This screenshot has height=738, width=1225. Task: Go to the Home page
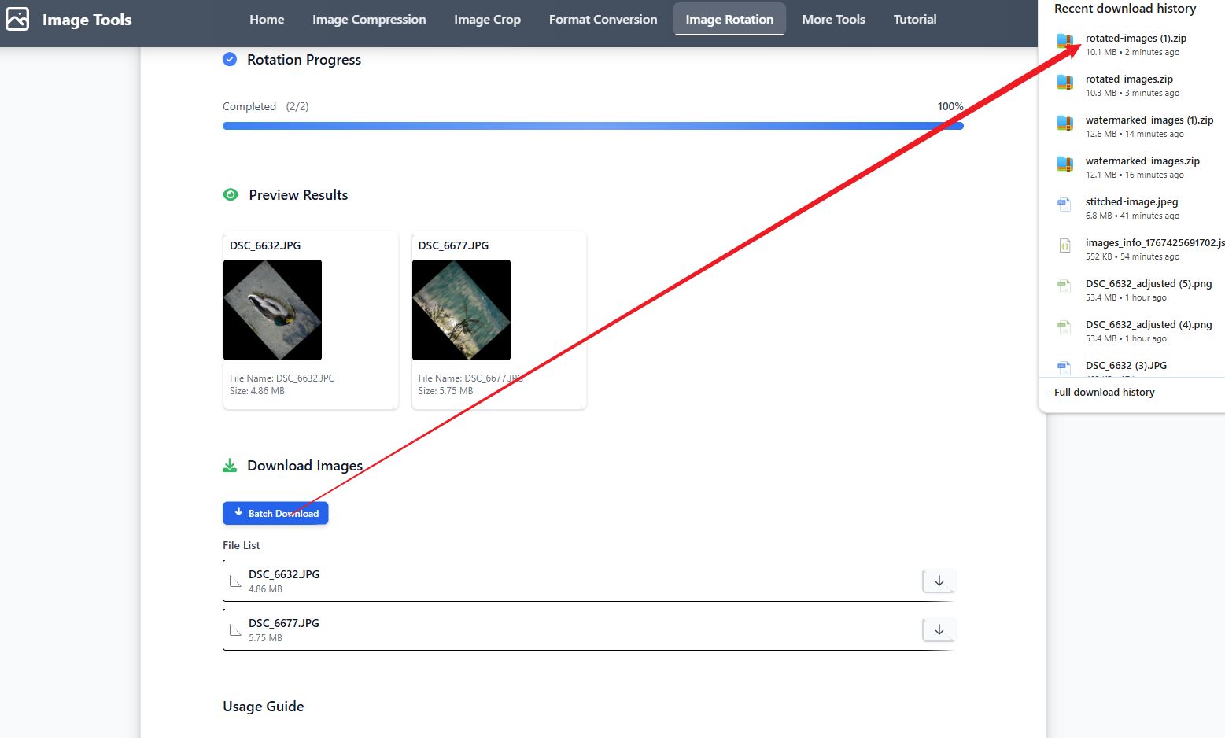267,19
